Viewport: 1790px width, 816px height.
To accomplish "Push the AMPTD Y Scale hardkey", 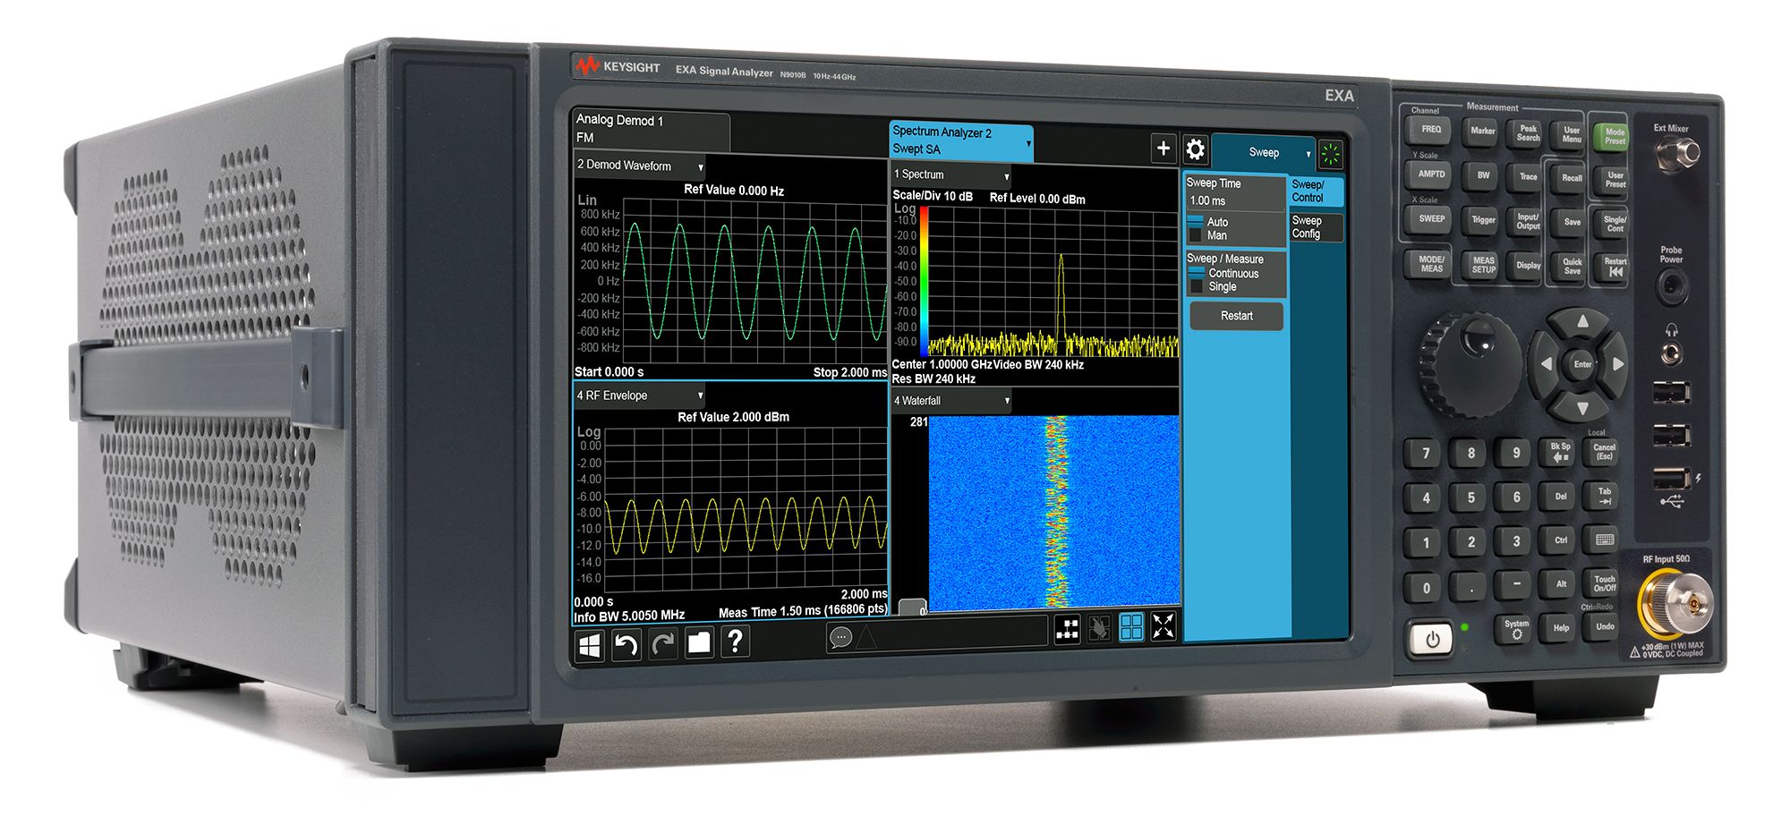I will tap(1430, 174).
